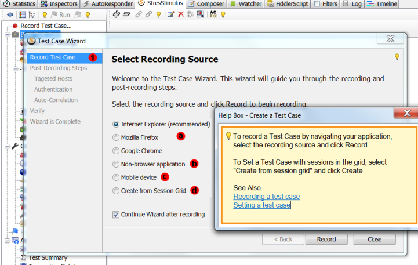Select Wizard is Complete step
The image size is (418, 265).
(55, 122)
